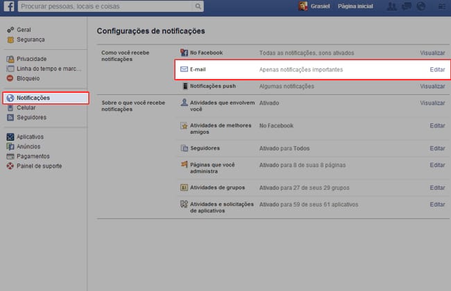Click Editar for Páginas que você administra
Image resolution: width=451 pixels, height=291 pixels.
(437, 165)
